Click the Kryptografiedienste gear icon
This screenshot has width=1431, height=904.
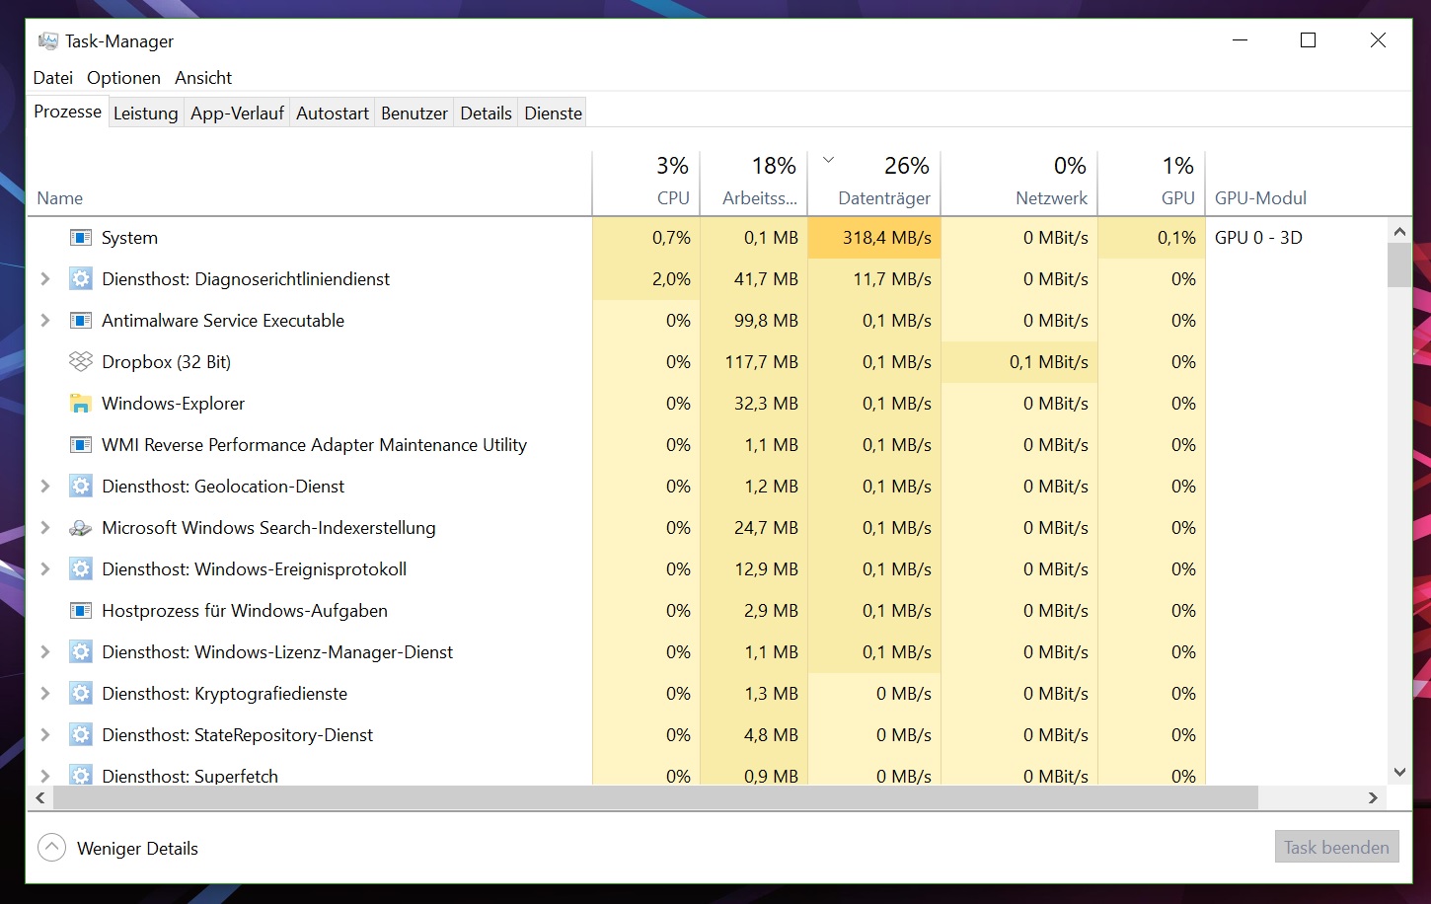81,694
